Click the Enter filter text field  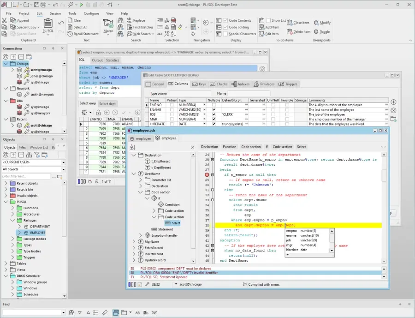click(26, 176)
